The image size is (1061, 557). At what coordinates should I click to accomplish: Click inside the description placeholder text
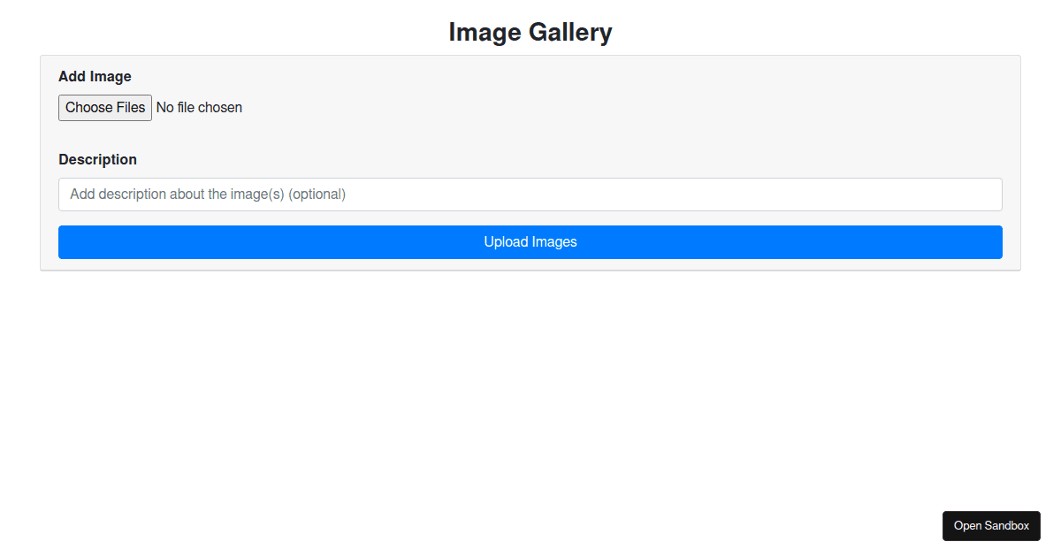(209, 194)
